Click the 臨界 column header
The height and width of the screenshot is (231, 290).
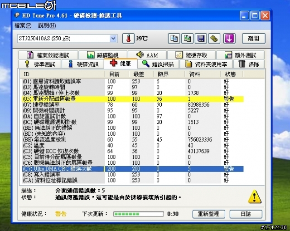[169, 74]
